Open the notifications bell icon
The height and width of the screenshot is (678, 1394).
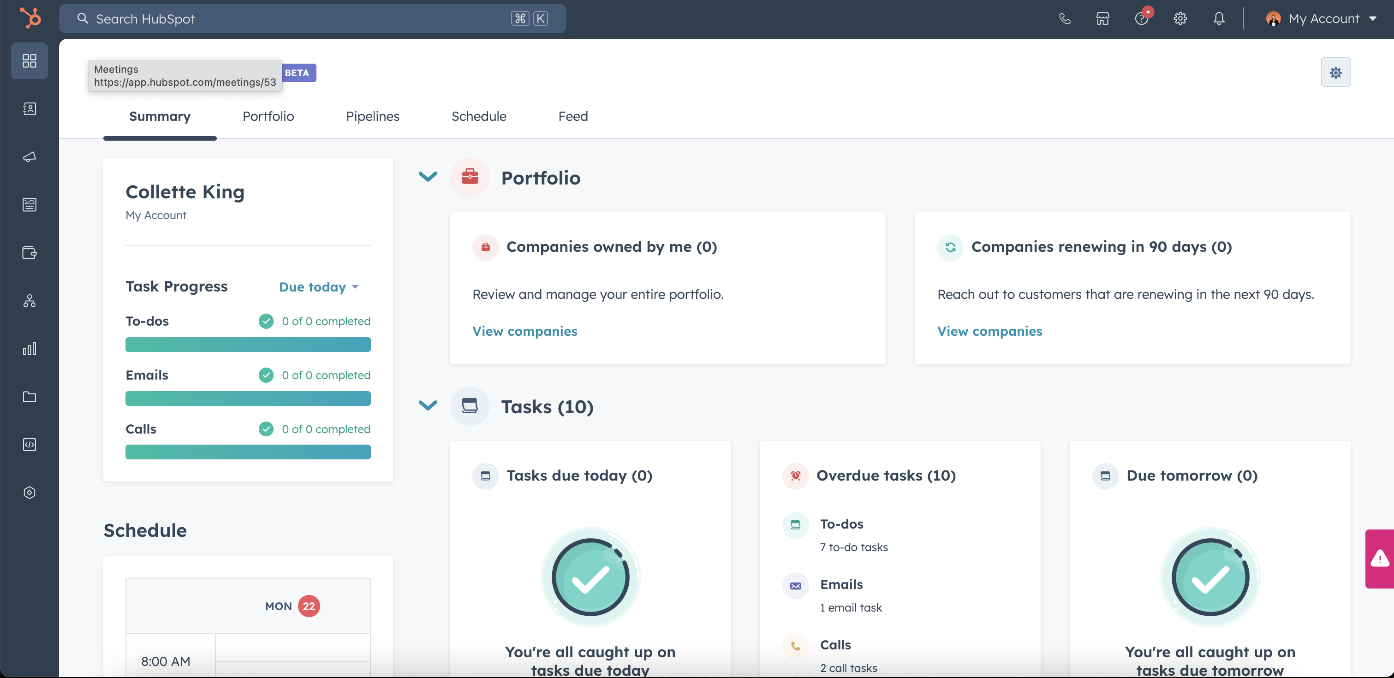[x=1219, y=18]
